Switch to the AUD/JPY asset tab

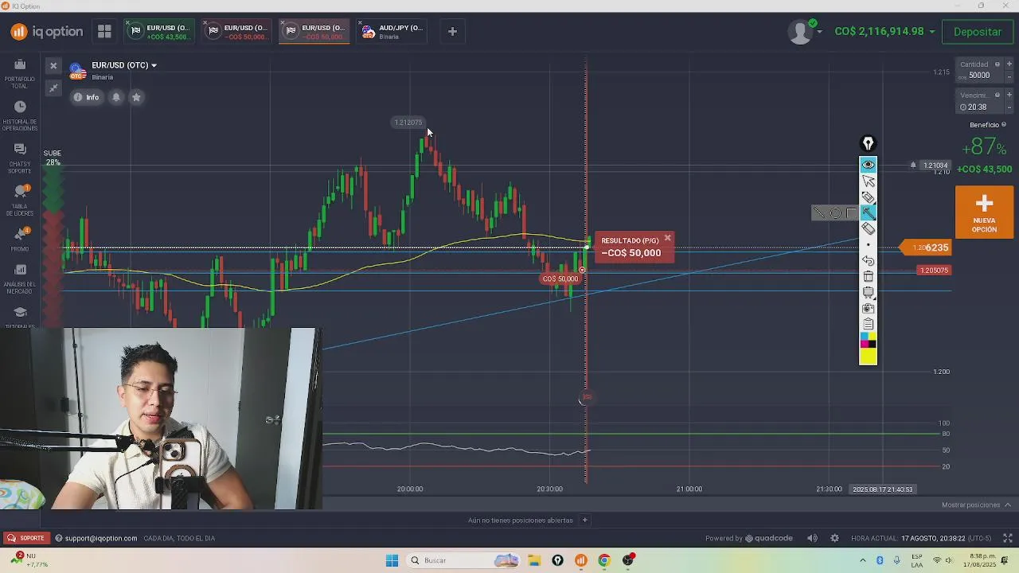392,32
